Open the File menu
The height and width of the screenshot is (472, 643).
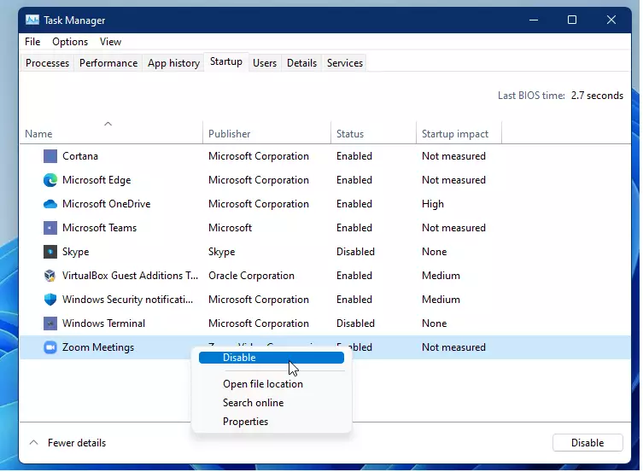click(x=32, y=42)
